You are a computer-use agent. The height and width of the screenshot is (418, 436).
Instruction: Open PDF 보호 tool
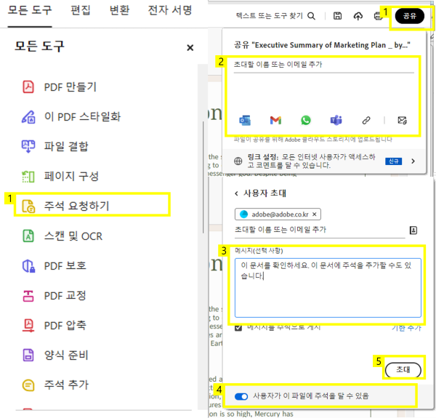(54, 266)
